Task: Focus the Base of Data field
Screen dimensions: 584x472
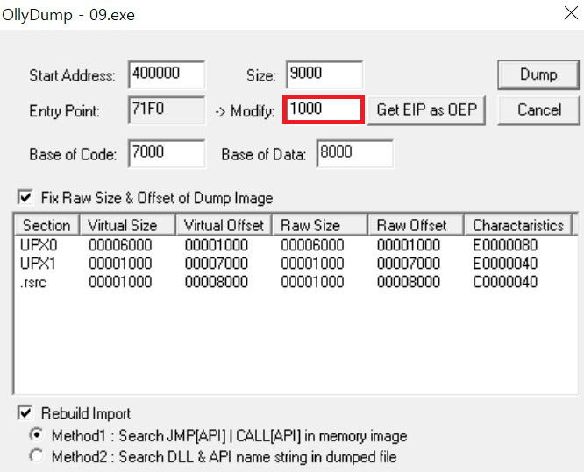Action: click(x=354, y=153)
